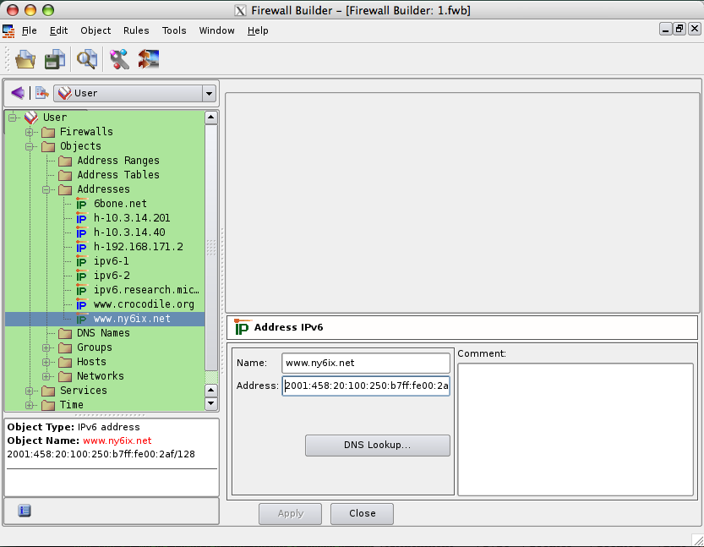704x547 pixels.
Task: Click the h-10.3.14.40 IP icon
Action: [81, 232]
